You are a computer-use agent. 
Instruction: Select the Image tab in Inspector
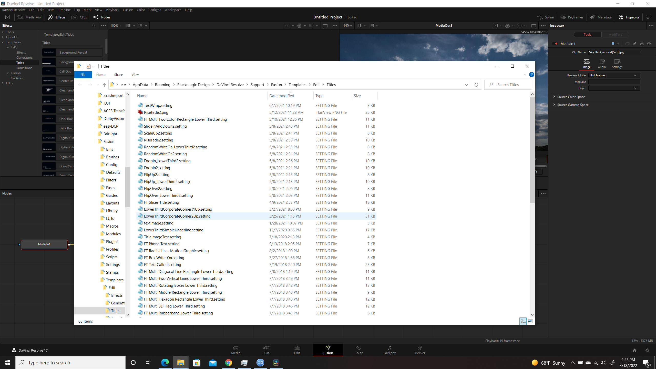[586, 64]
